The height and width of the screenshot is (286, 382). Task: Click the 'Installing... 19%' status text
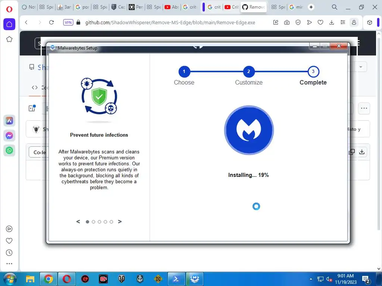click(x=248, y=175)
